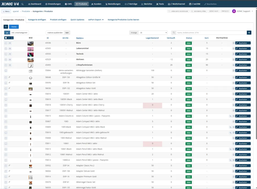This screenshot has width=257, height=189.
Task: Click the info icon for Adam Center Mk3 / aktiv
Action: pos(233,94)
